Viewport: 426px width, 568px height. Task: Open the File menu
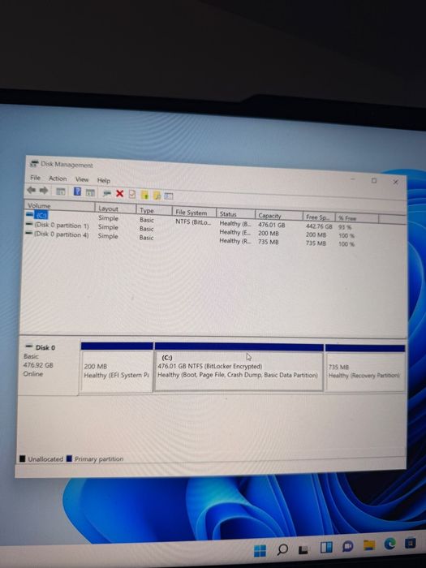pos(35,178)
